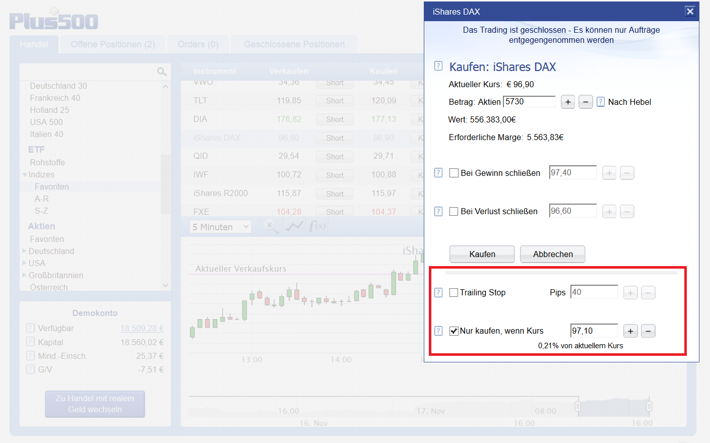Select the chart line type icon
The image size is (710, 443).
click(294, 226)
